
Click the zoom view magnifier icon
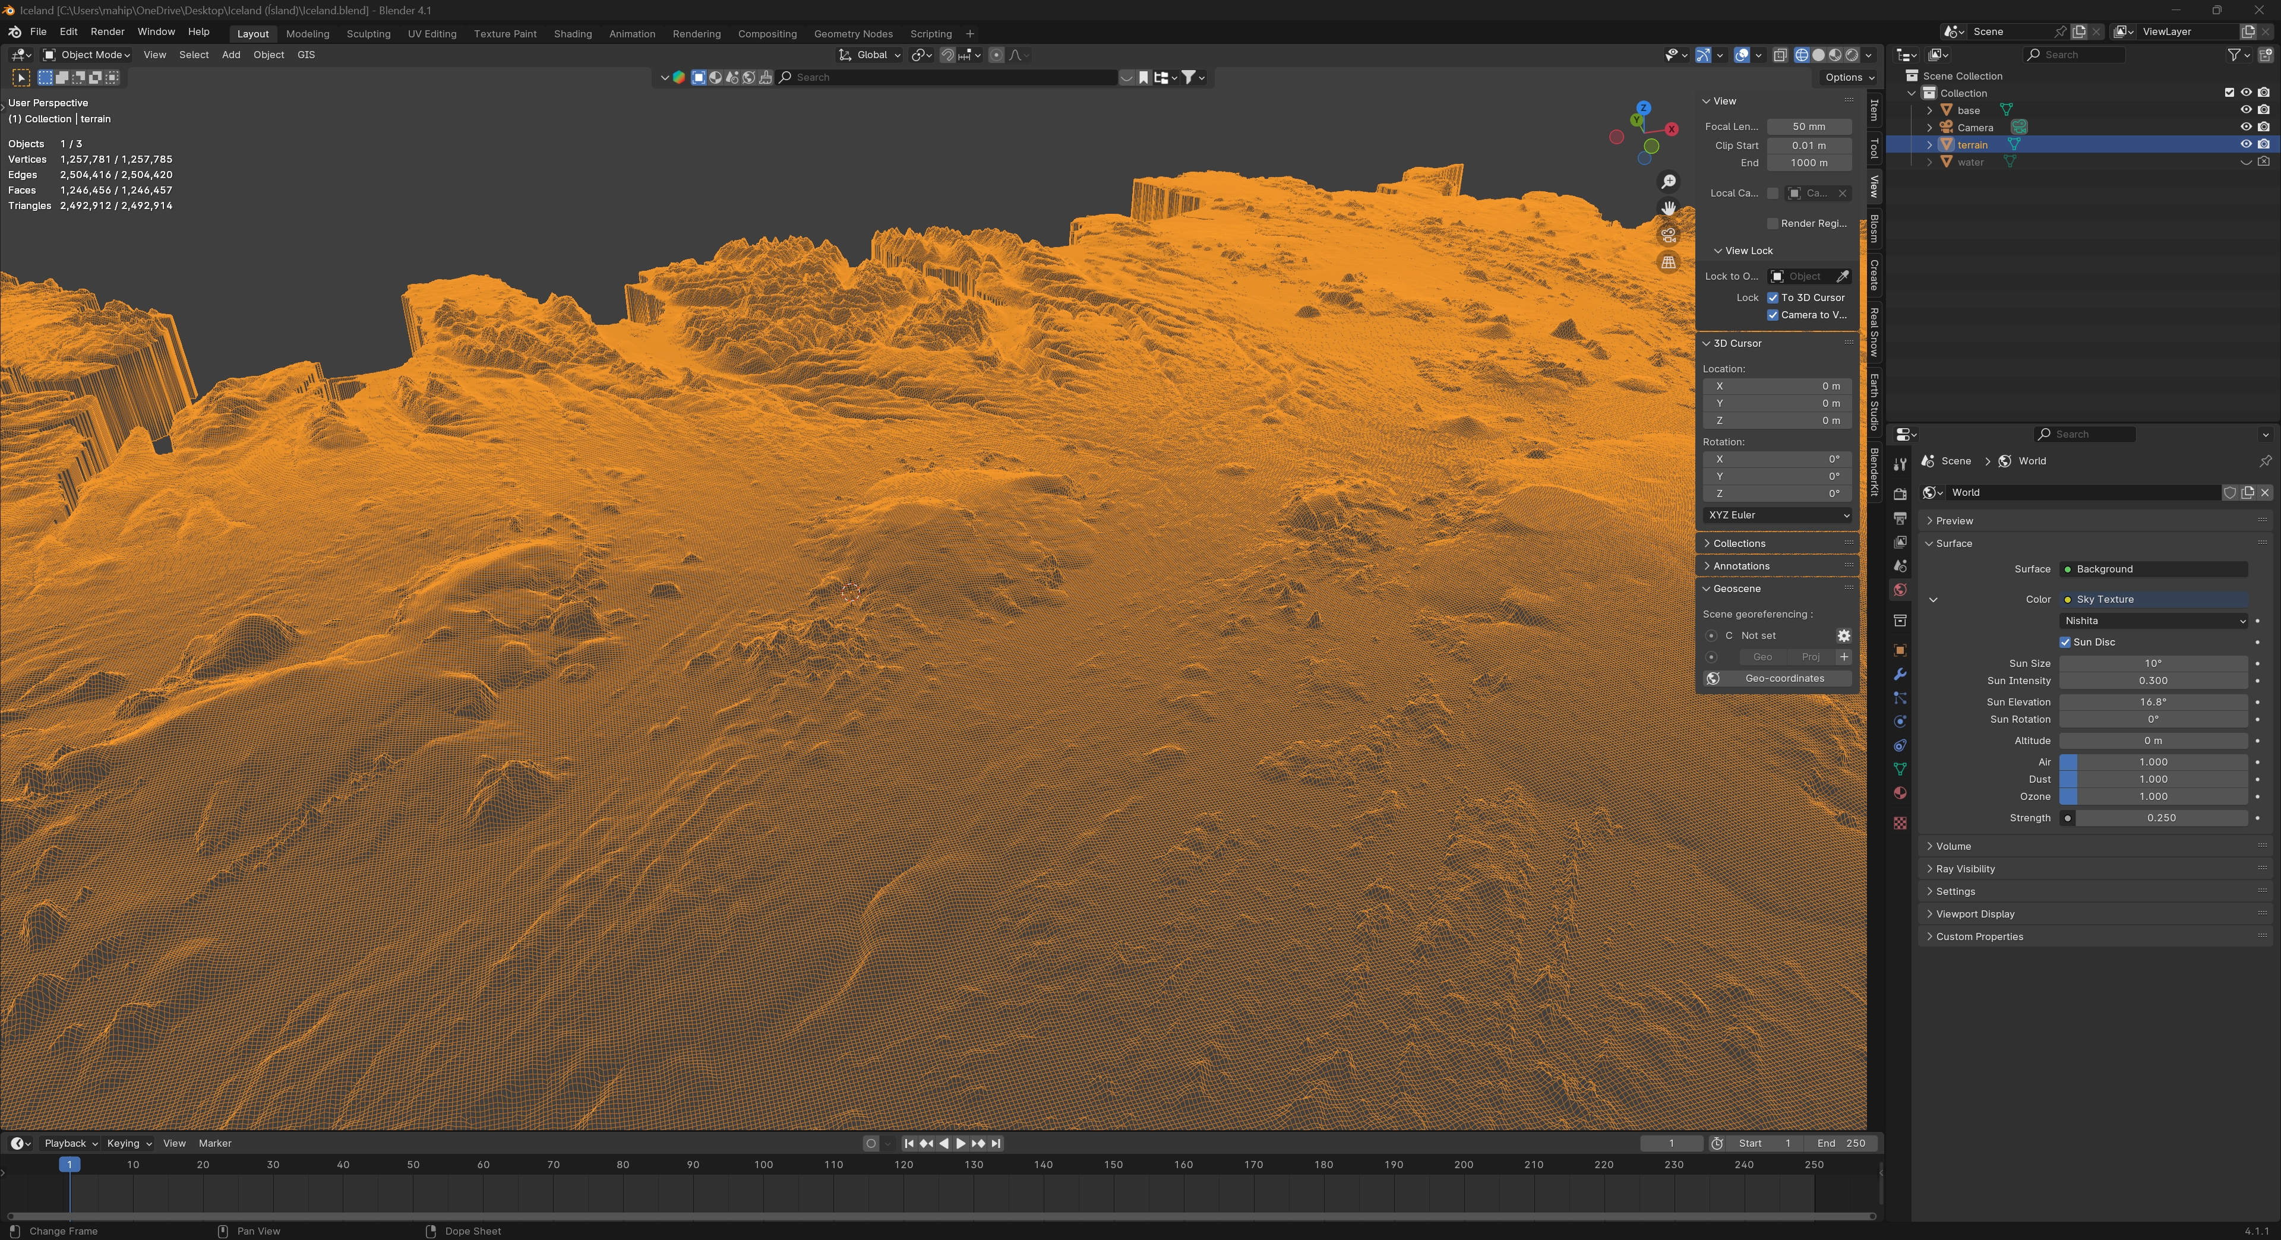click(x=1668, y=182)
